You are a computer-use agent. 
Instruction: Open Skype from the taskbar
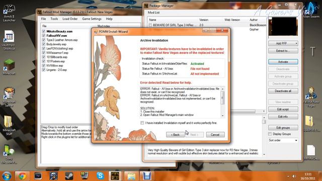(x=100, y=176)
